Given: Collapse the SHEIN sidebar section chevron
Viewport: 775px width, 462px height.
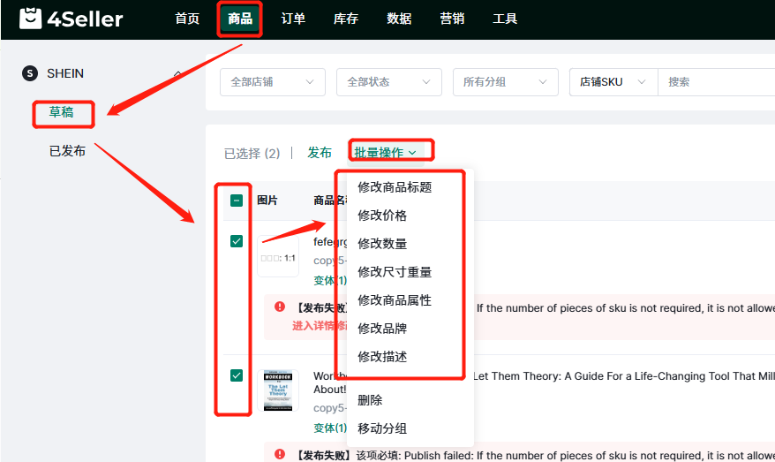Looking at the screenshot, I should pyautogui.click(x=177, y=74).
